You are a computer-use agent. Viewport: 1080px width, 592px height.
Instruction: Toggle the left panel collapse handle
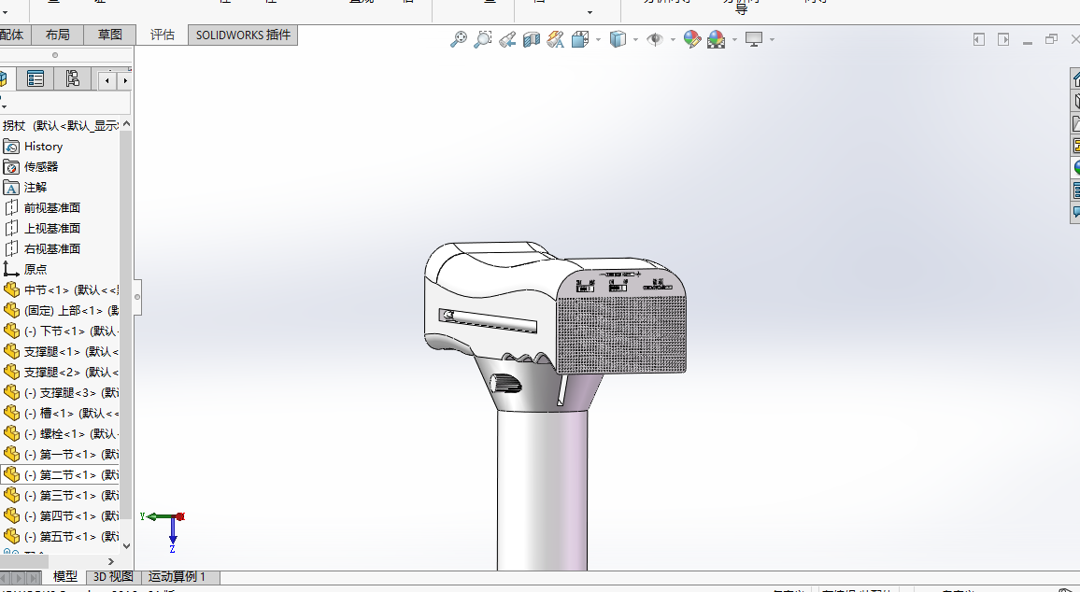click(x=137, y=297)
